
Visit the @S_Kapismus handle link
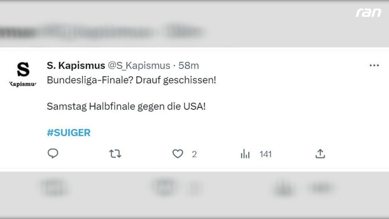pyautogui.click(x=139, y=65)
